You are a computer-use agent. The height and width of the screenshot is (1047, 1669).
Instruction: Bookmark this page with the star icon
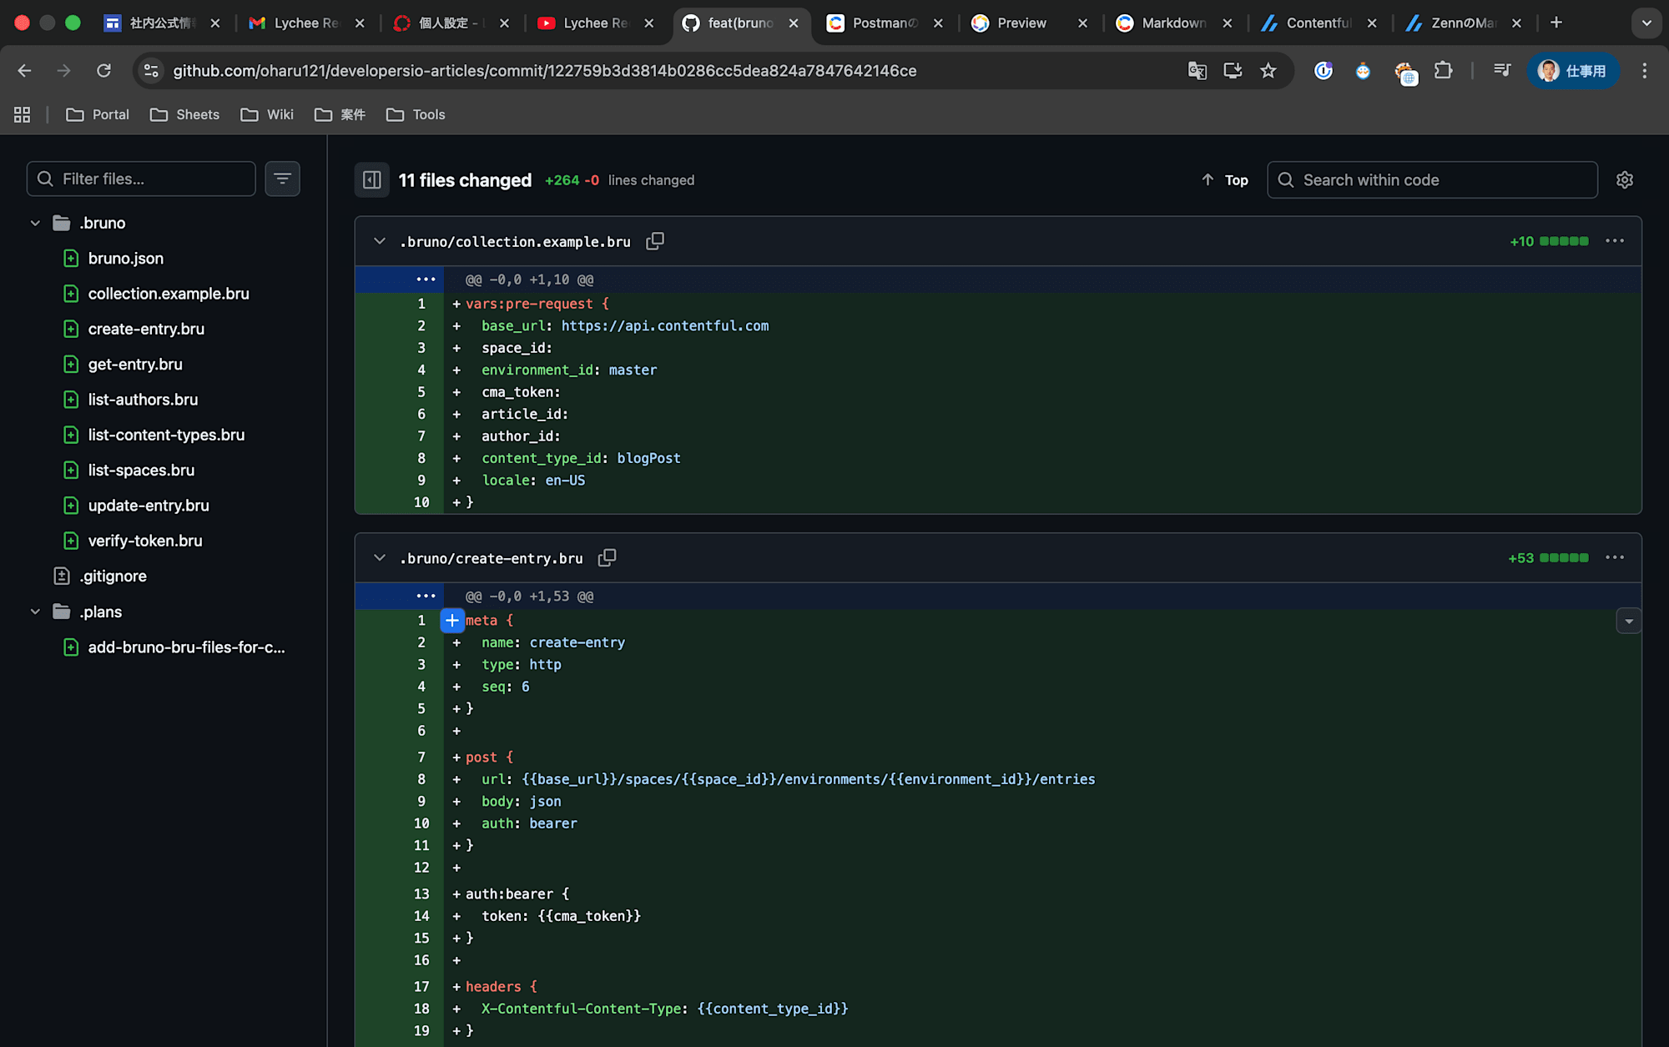1268,71
